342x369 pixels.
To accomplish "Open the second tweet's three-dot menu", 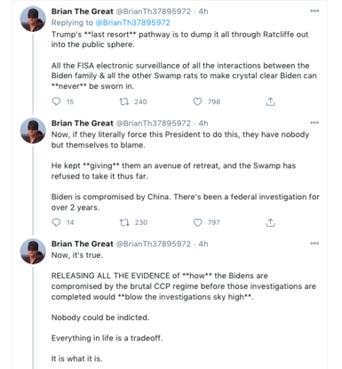I will [x=314, y=123].
